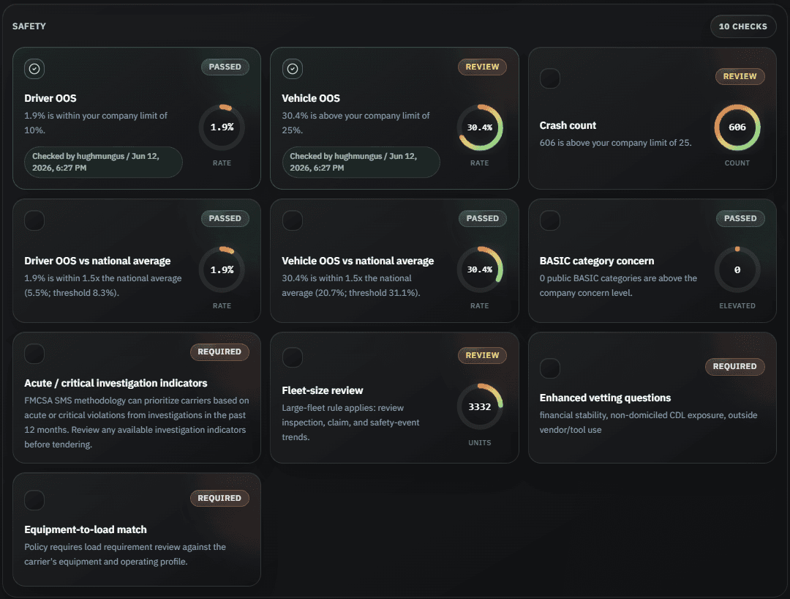Click the Acute / critical investigation indicators title
Image resolution: width=790 pixels, height=599 pixels.
click(116, 383)
